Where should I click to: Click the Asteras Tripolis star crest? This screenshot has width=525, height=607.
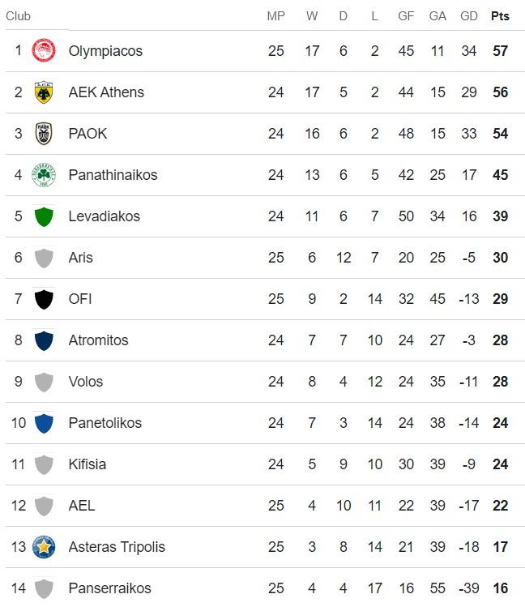[44, 547]
